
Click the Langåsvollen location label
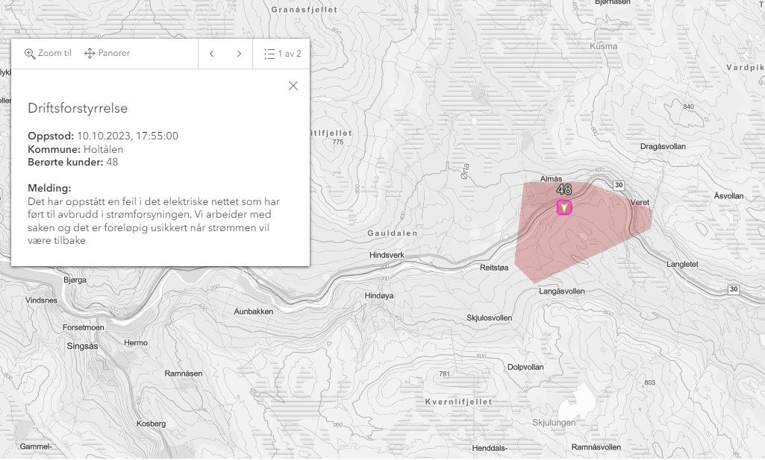[561, 292]
